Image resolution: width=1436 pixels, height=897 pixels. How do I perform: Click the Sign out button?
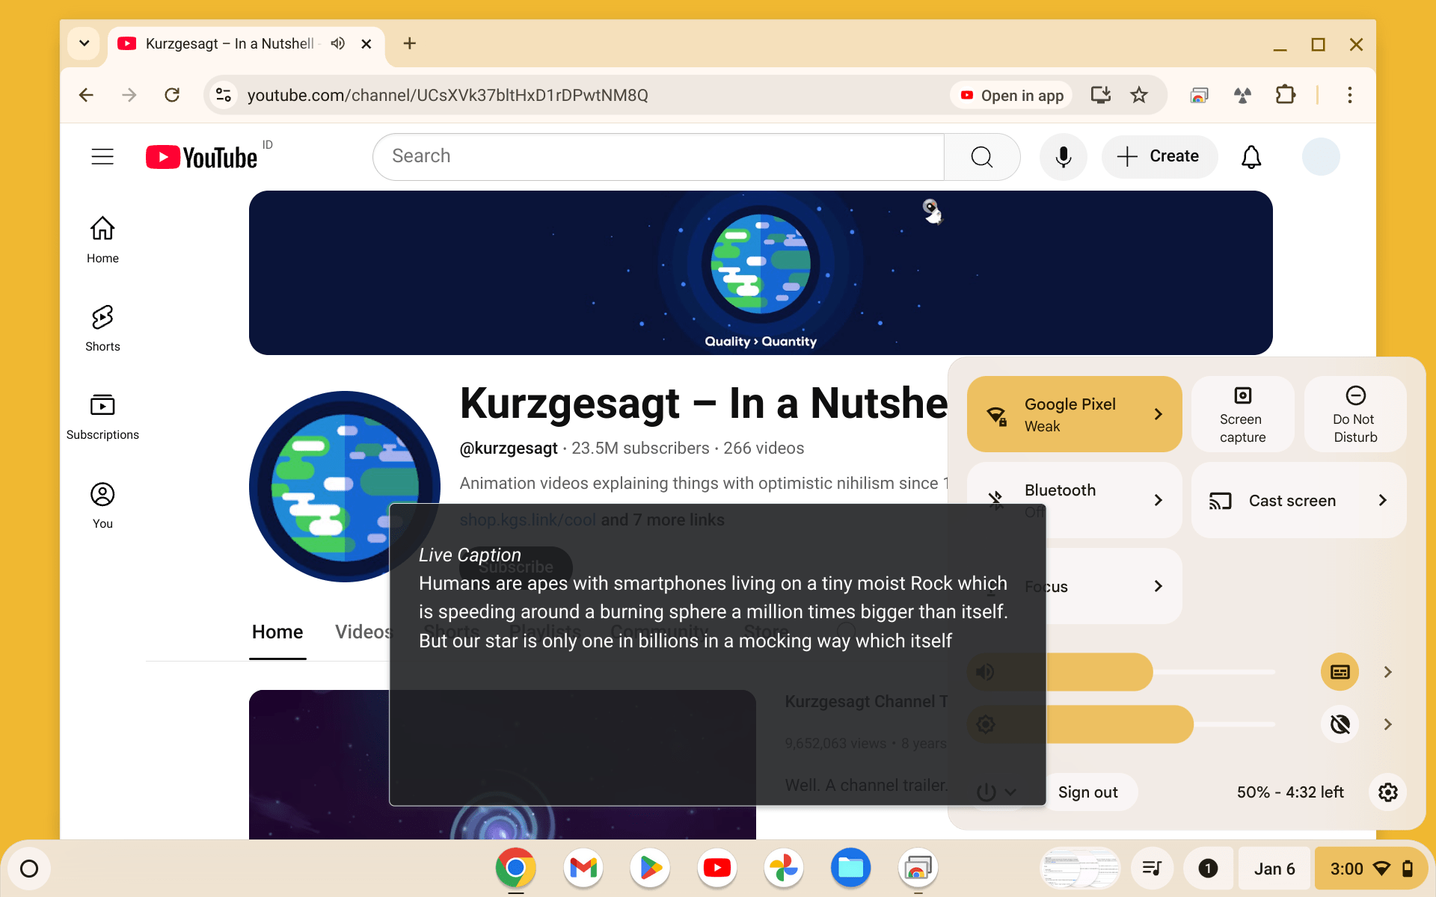click(1088, 792)
